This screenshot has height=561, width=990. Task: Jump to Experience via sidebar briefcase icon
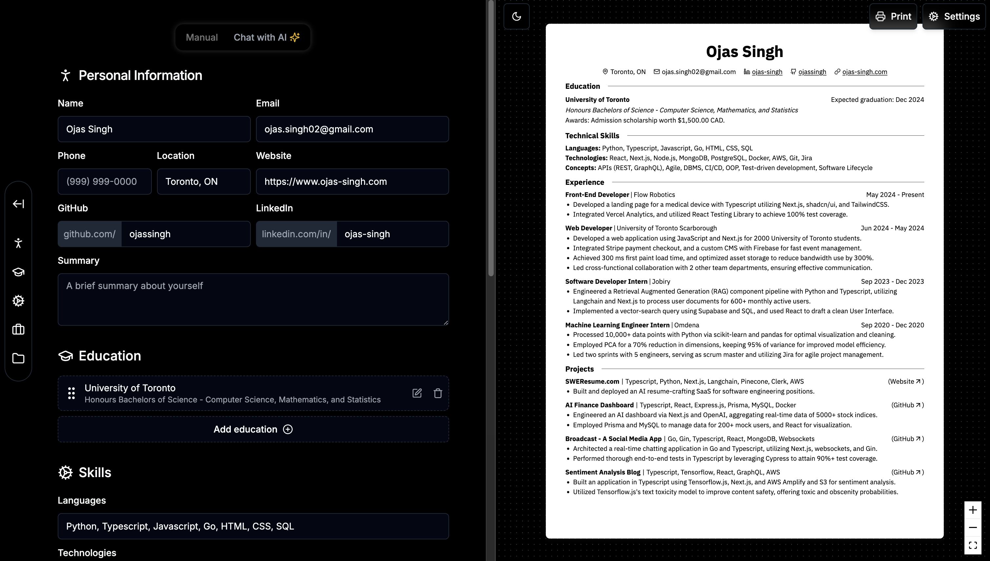[18, 329]
